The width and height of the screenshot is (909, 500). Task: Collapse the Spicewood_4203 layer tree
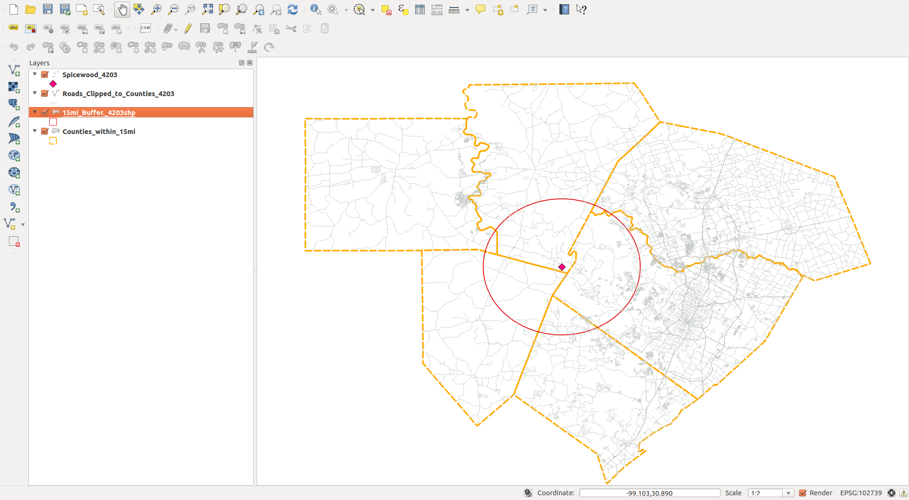pyautogui.click(x=35, y=74)
